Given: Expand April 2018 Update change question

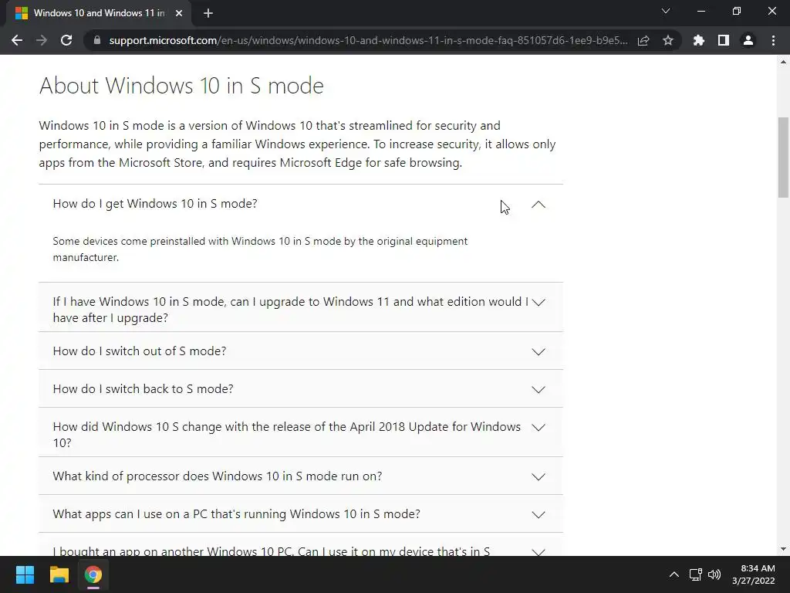Looking at the screenshot, I should coord(301,432).
